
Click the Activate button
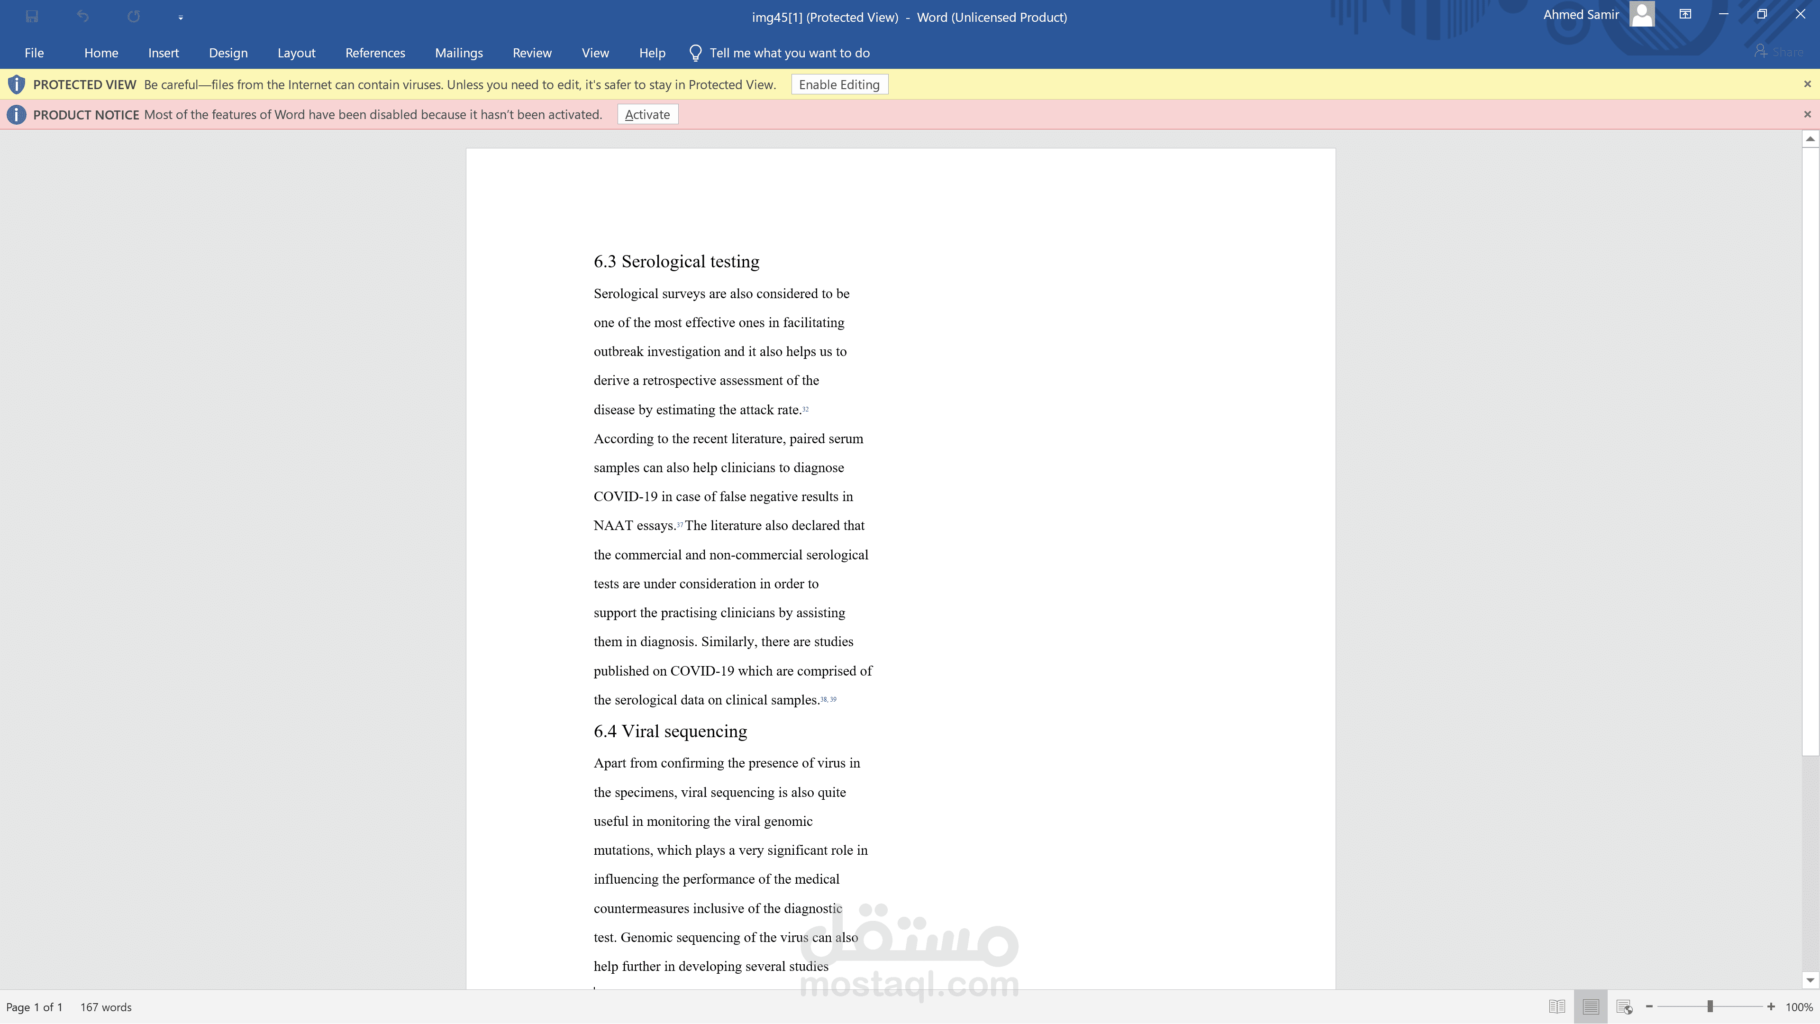pos(647,114)
